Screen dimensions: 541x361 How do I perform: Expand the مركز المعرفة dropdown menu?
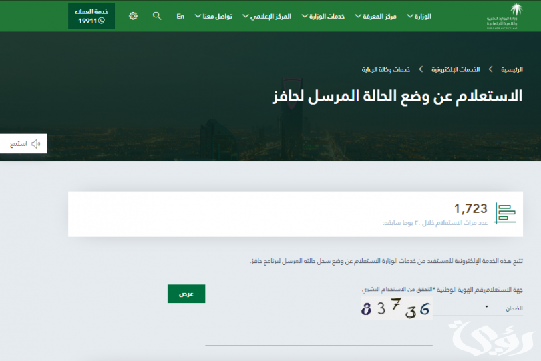tap(375, 16)
